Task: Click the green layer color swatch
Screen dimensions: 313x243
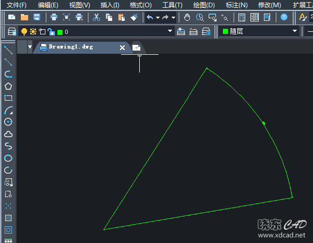Action: [x=60, y=32]
